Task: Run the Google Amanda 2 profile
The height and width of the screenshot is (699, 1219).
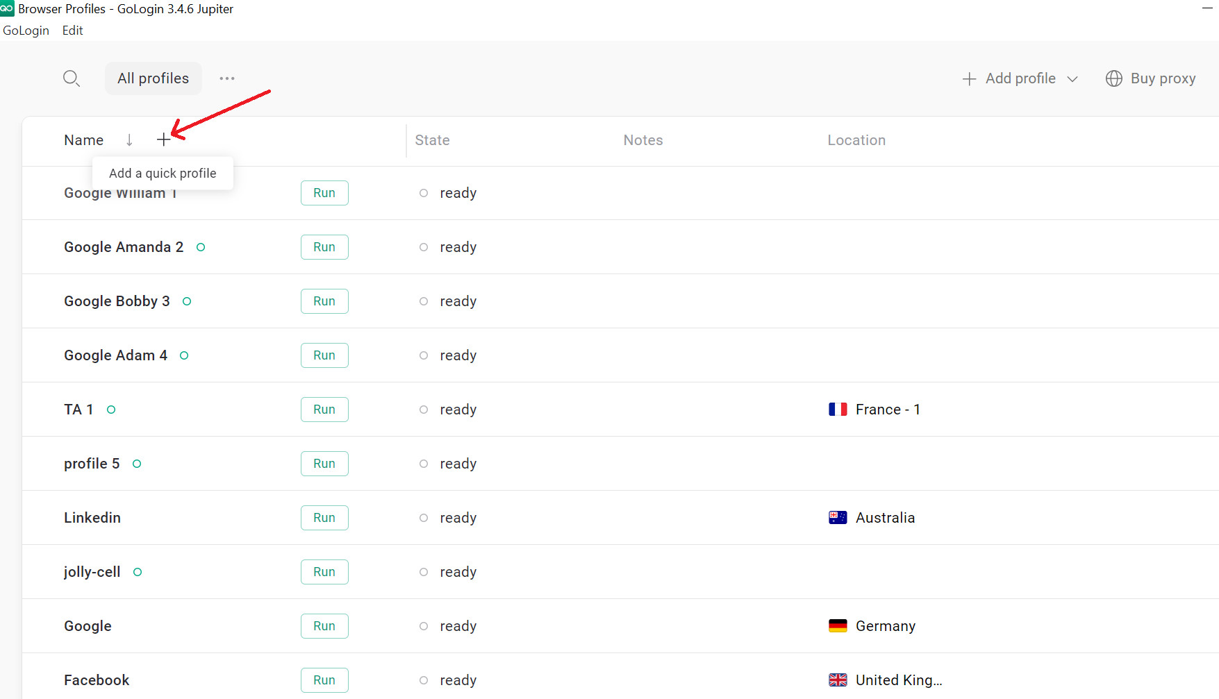Action: coord(324,247)
